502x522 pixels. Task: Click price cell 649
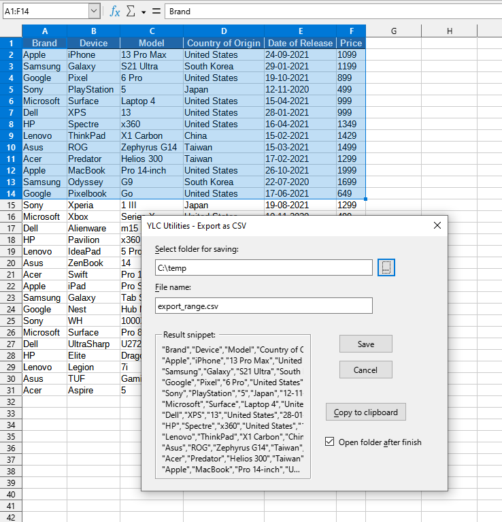click(351, 193)
